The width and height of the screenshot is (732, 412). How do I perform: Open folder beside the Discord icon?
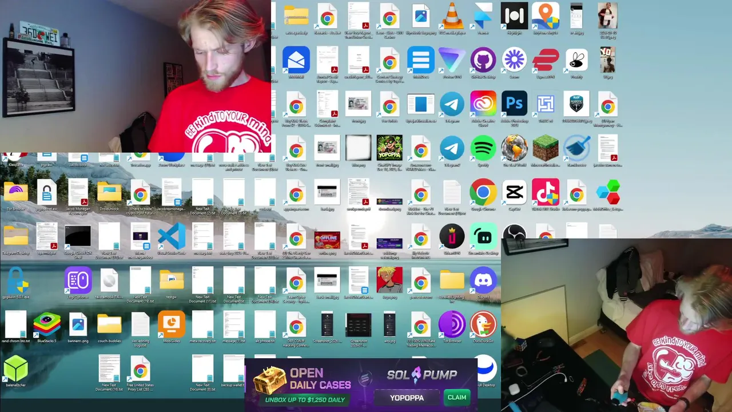pos(452,280)
